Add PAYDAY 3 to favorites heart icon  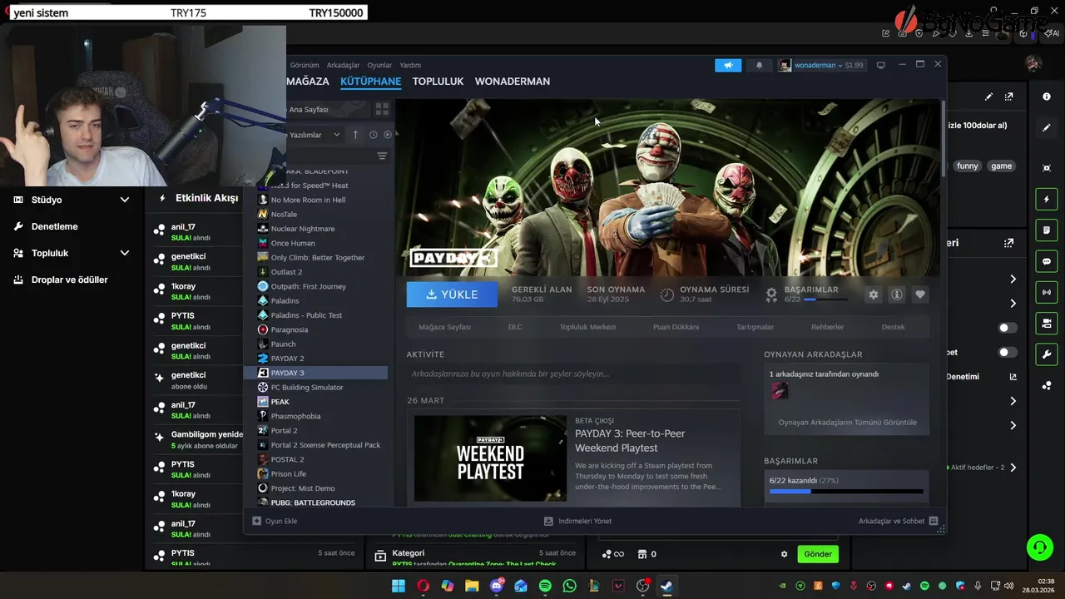click(x=920, y=295)
